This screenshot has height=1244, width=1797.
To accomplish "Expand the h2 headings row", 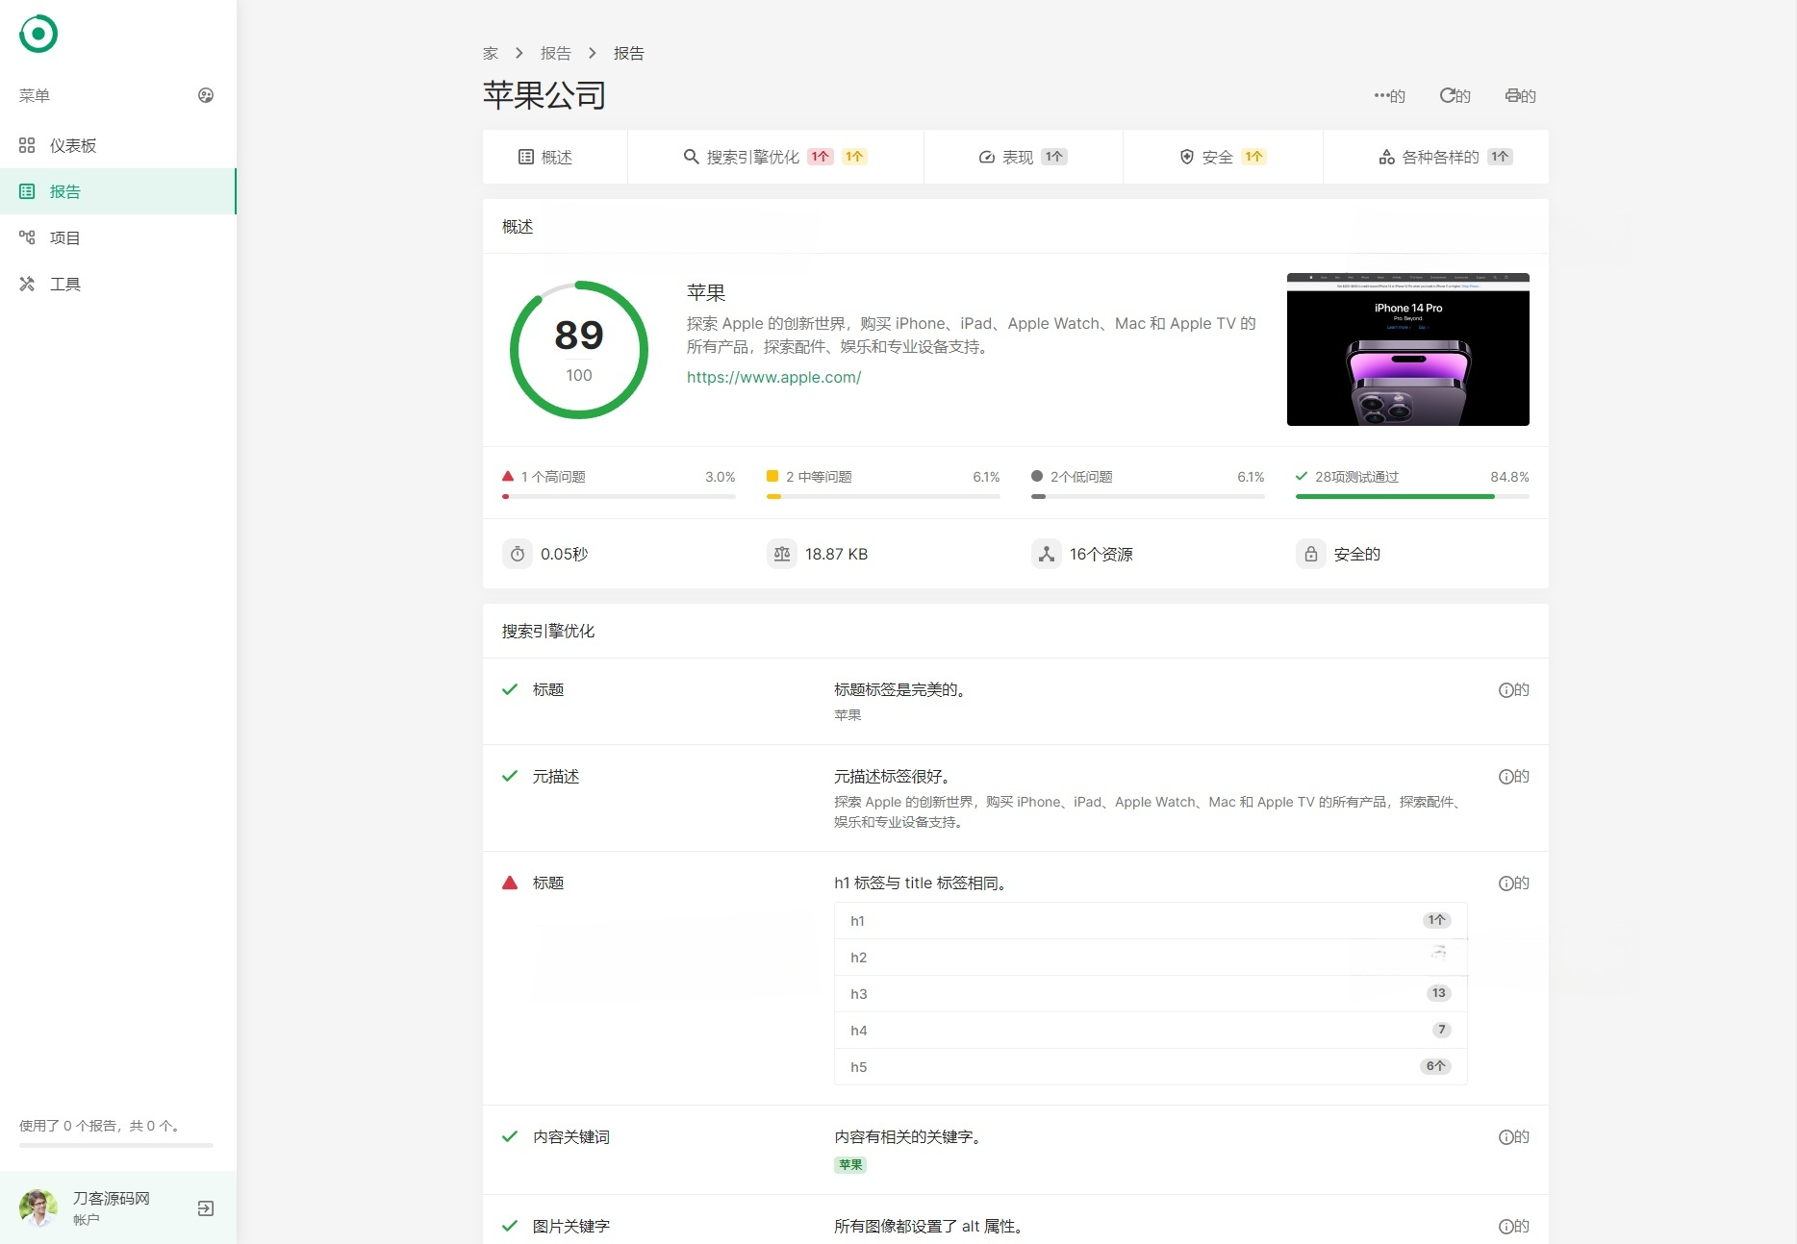I will coord(1149,957).
